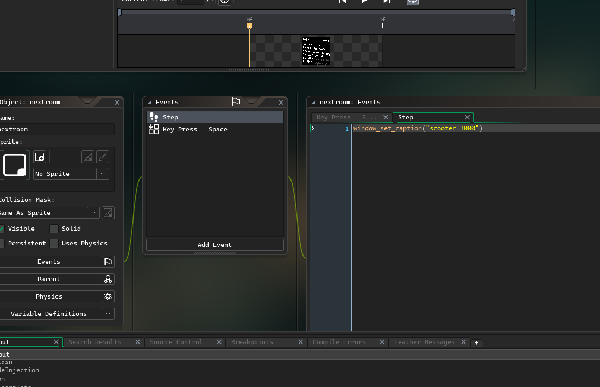This screenshot has width=600, height=387.
Task: Click the object name input field
Action: click(57, 129)
